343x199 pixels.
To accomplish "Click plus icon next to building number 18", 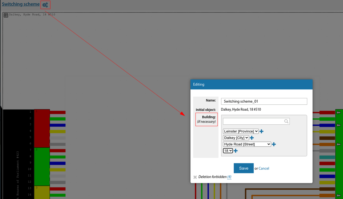I will tap(236, 151).
